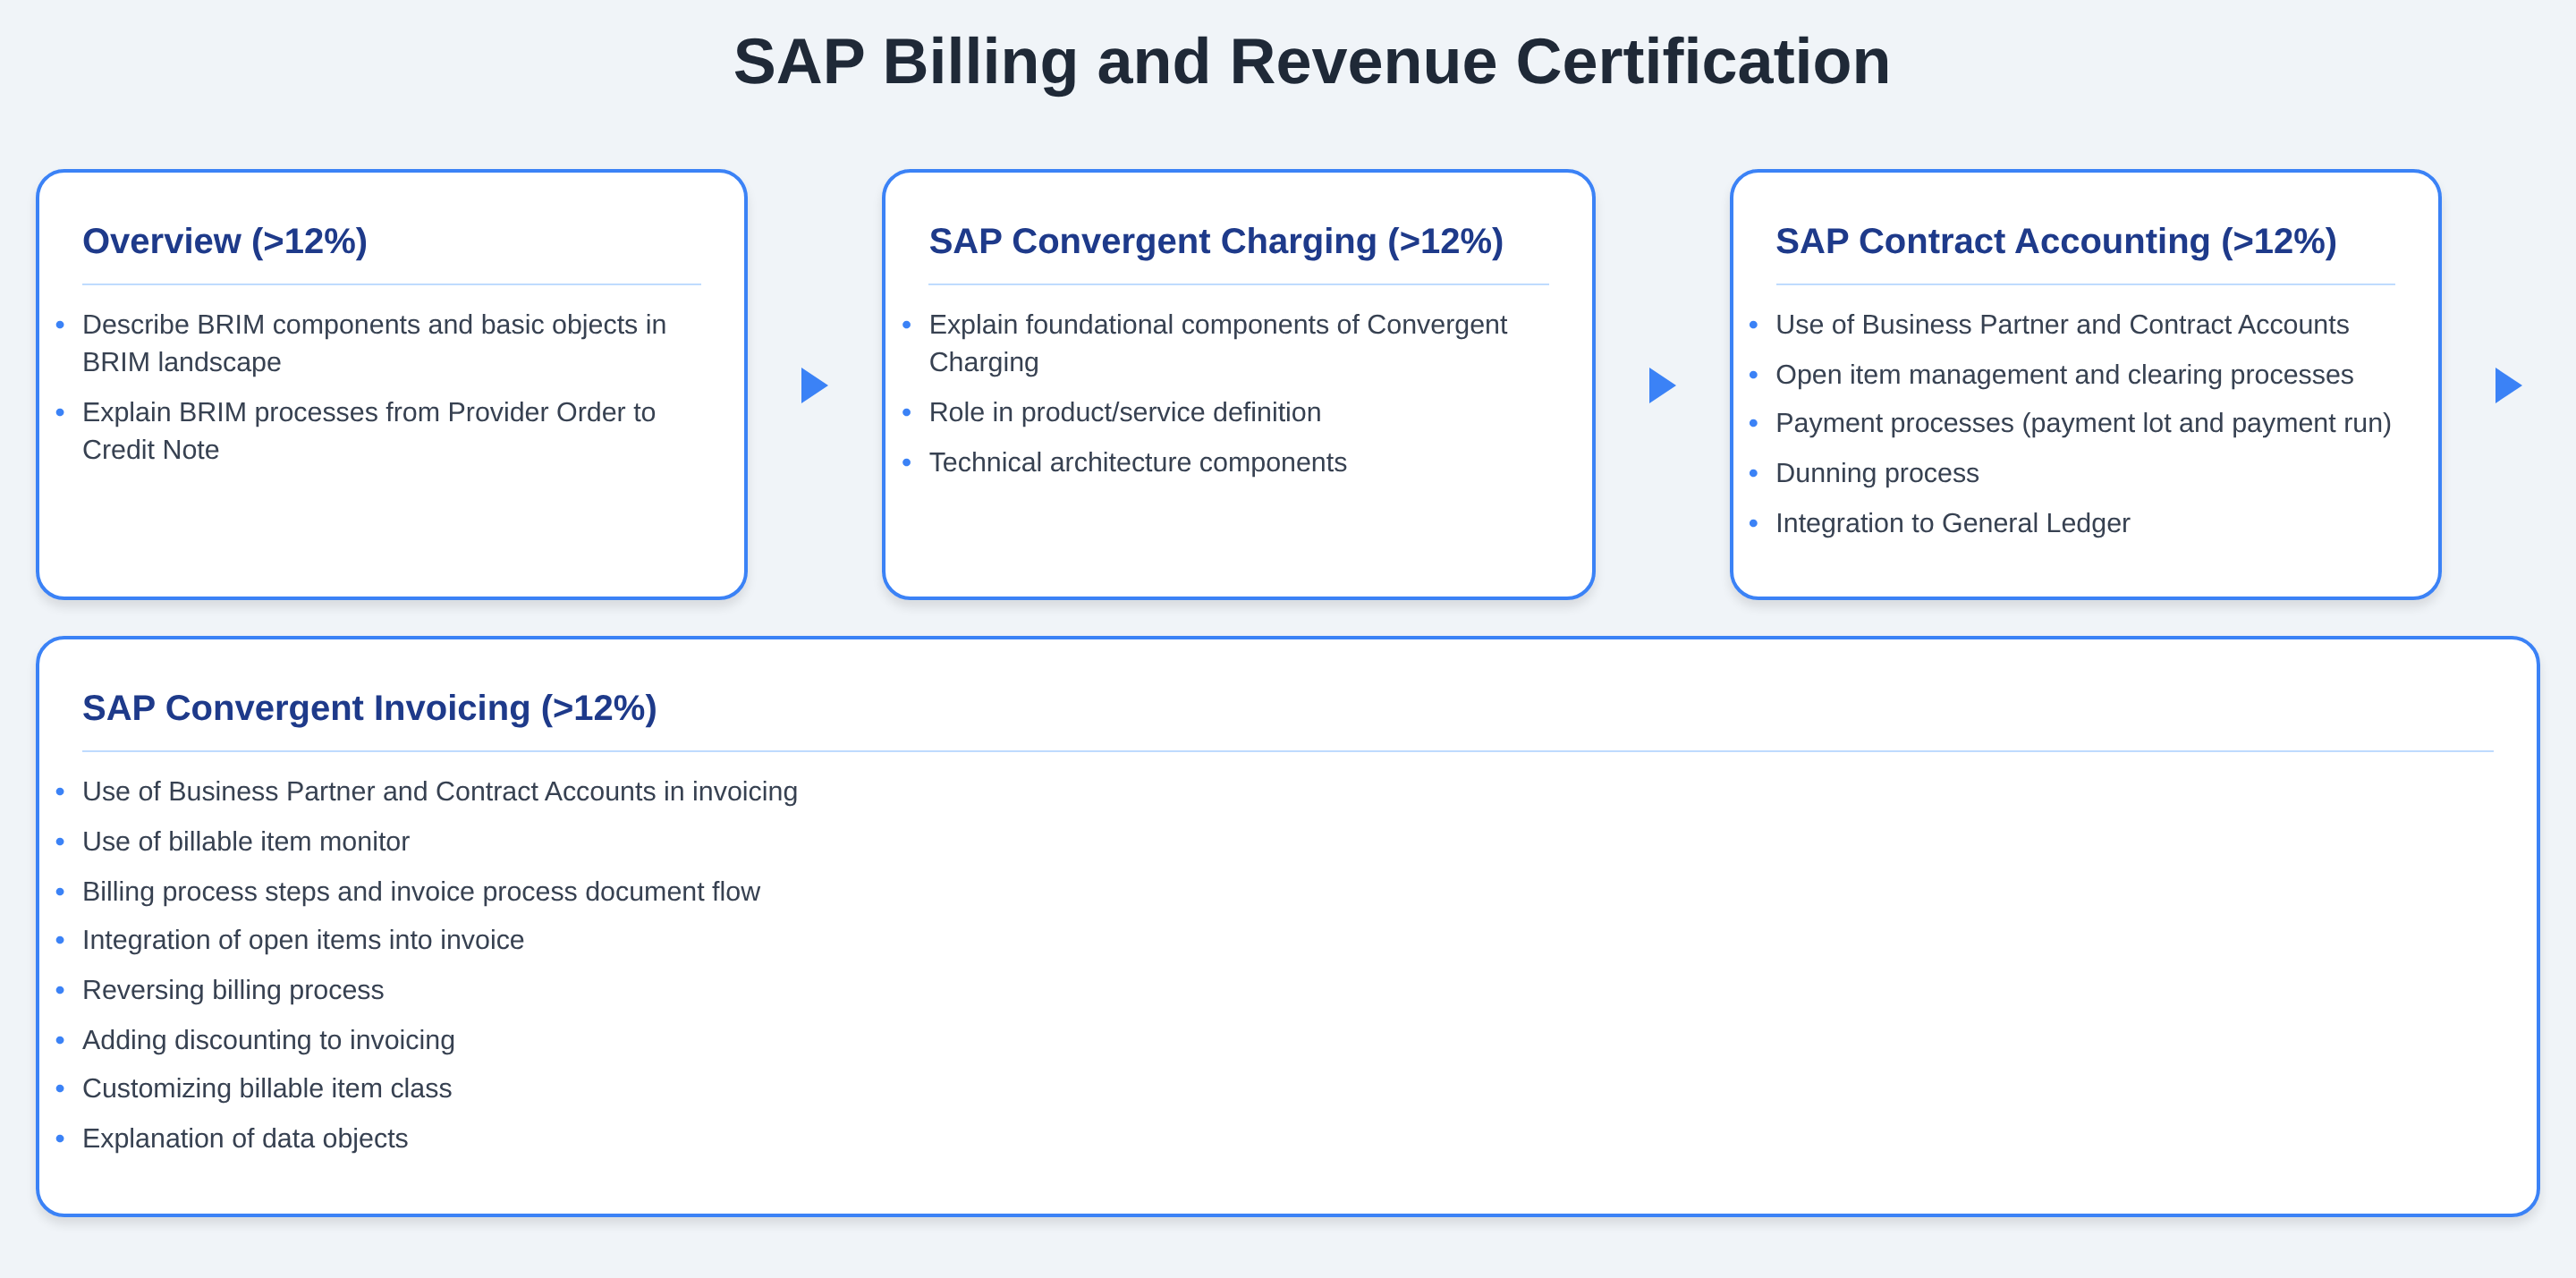Open the SAP Contract Accounting (>12%) heading
Image resolution: width=2576 pixels, height=1278 pixels.
pyautogui.click(x=2055, y=241)
